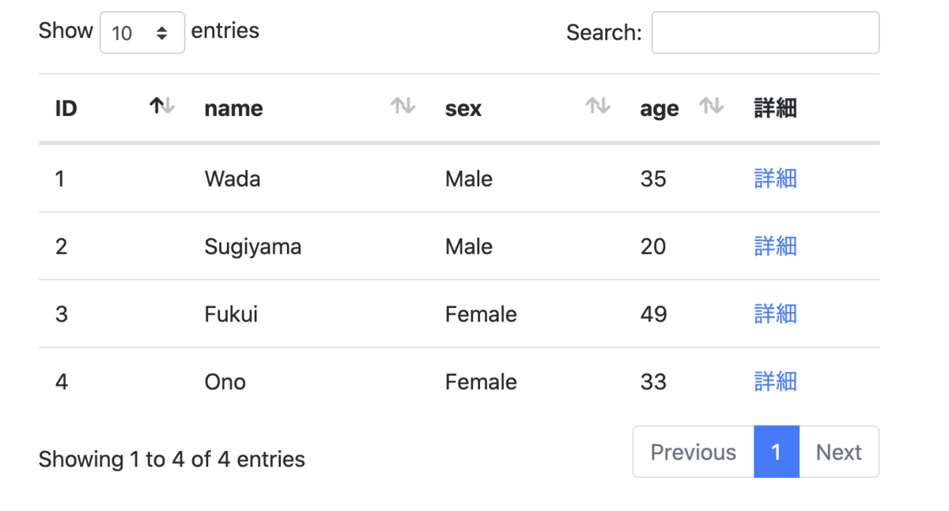Click the name column header label
Viewport: 949px width, 511px height.
point(233,109)
